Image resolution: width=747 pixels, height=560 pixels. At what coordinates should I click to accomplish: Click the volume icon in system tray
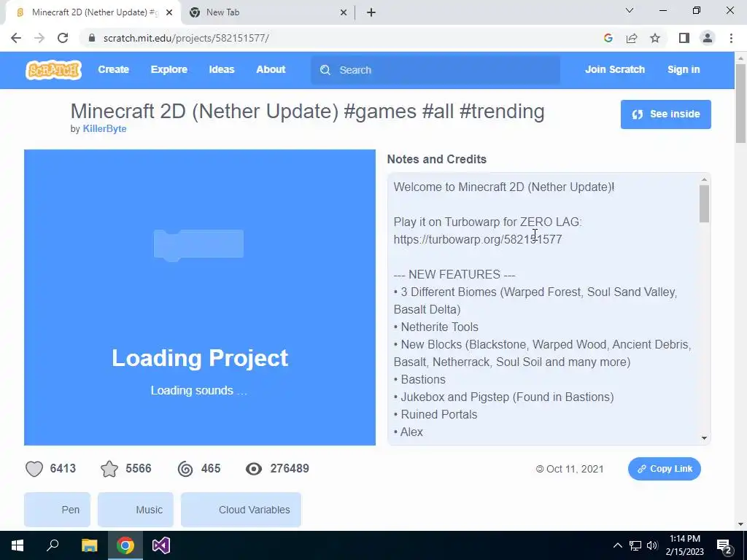pos(652,545)
